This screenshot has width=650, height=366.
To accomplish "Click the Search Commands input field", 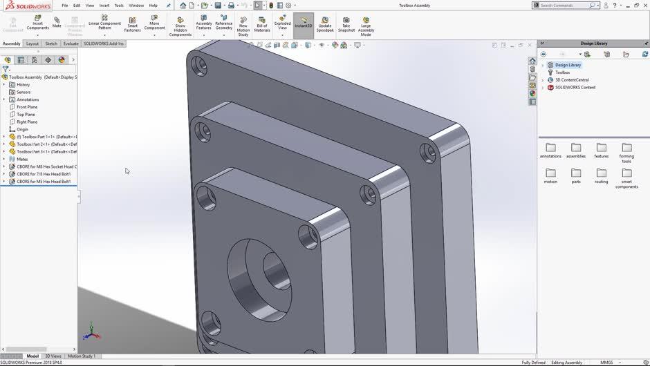I will pos(564,6).
